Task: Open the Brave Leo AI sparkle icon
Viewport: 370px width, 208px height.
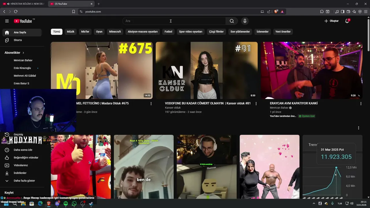Action: click(x=354, y=12)
